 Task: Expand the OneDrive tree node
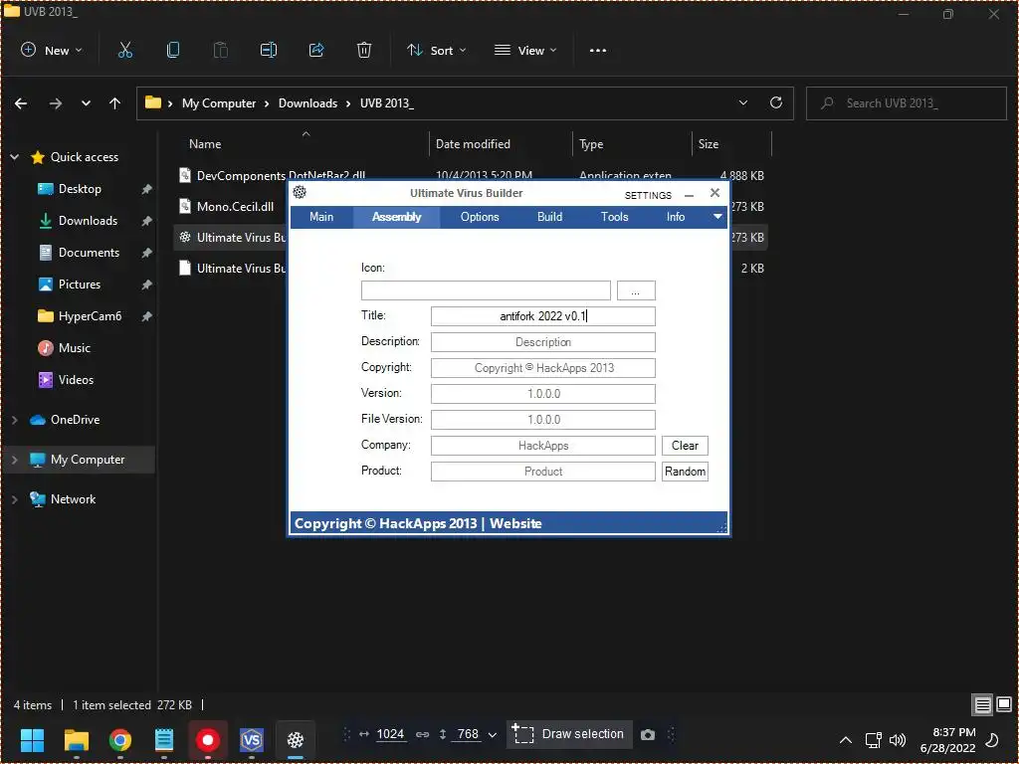pos(14,420)
